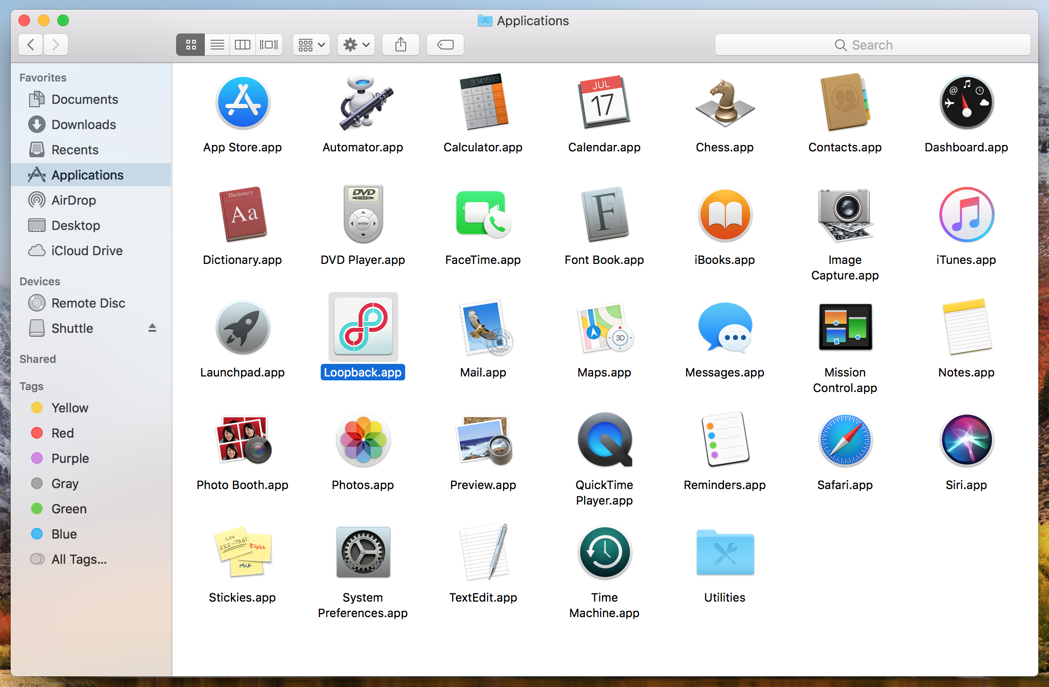Switch to Cover Flow view
The height and width of the screenshot is (687, 1049).
(x=269, y=45)
